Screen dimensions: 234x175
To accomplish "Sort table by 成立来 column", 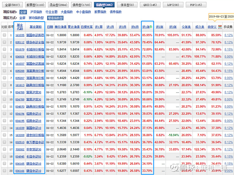I will [200, 27].
